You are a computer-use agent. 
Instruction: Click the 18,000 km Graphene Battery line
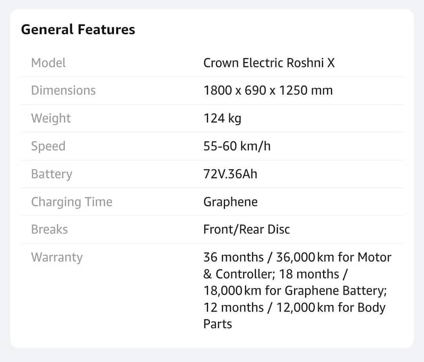pyautogui.click(x=295, y=291)
